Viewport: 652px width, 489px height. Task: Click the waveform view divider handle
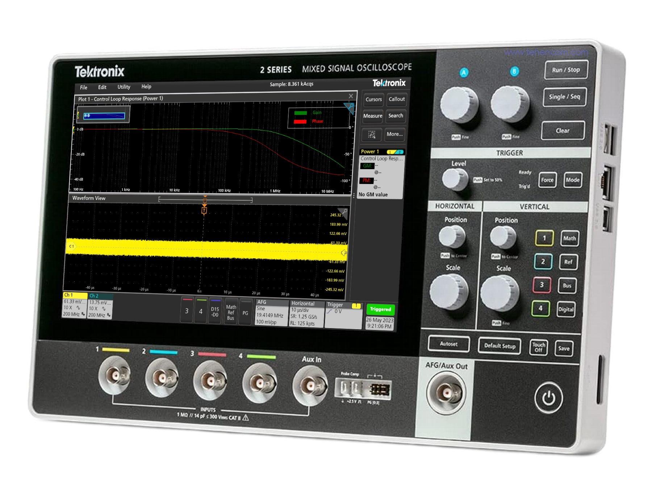(354, 196)
